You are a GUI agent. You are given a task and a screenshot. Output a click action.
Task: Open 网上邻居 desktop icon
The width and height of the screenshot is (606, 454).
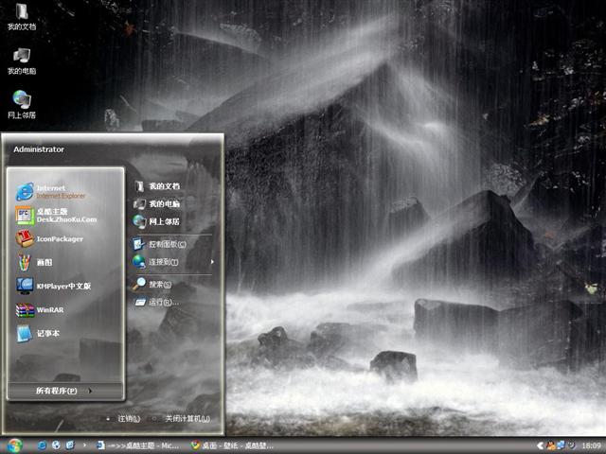point(21,102)
